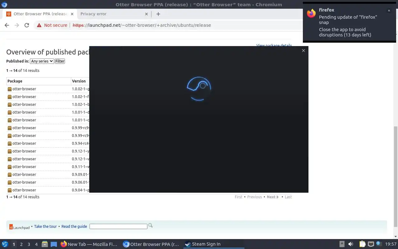Switch to Steam Sign In taskbar entry
Viewport: 398px width, 249px height.
214,244
